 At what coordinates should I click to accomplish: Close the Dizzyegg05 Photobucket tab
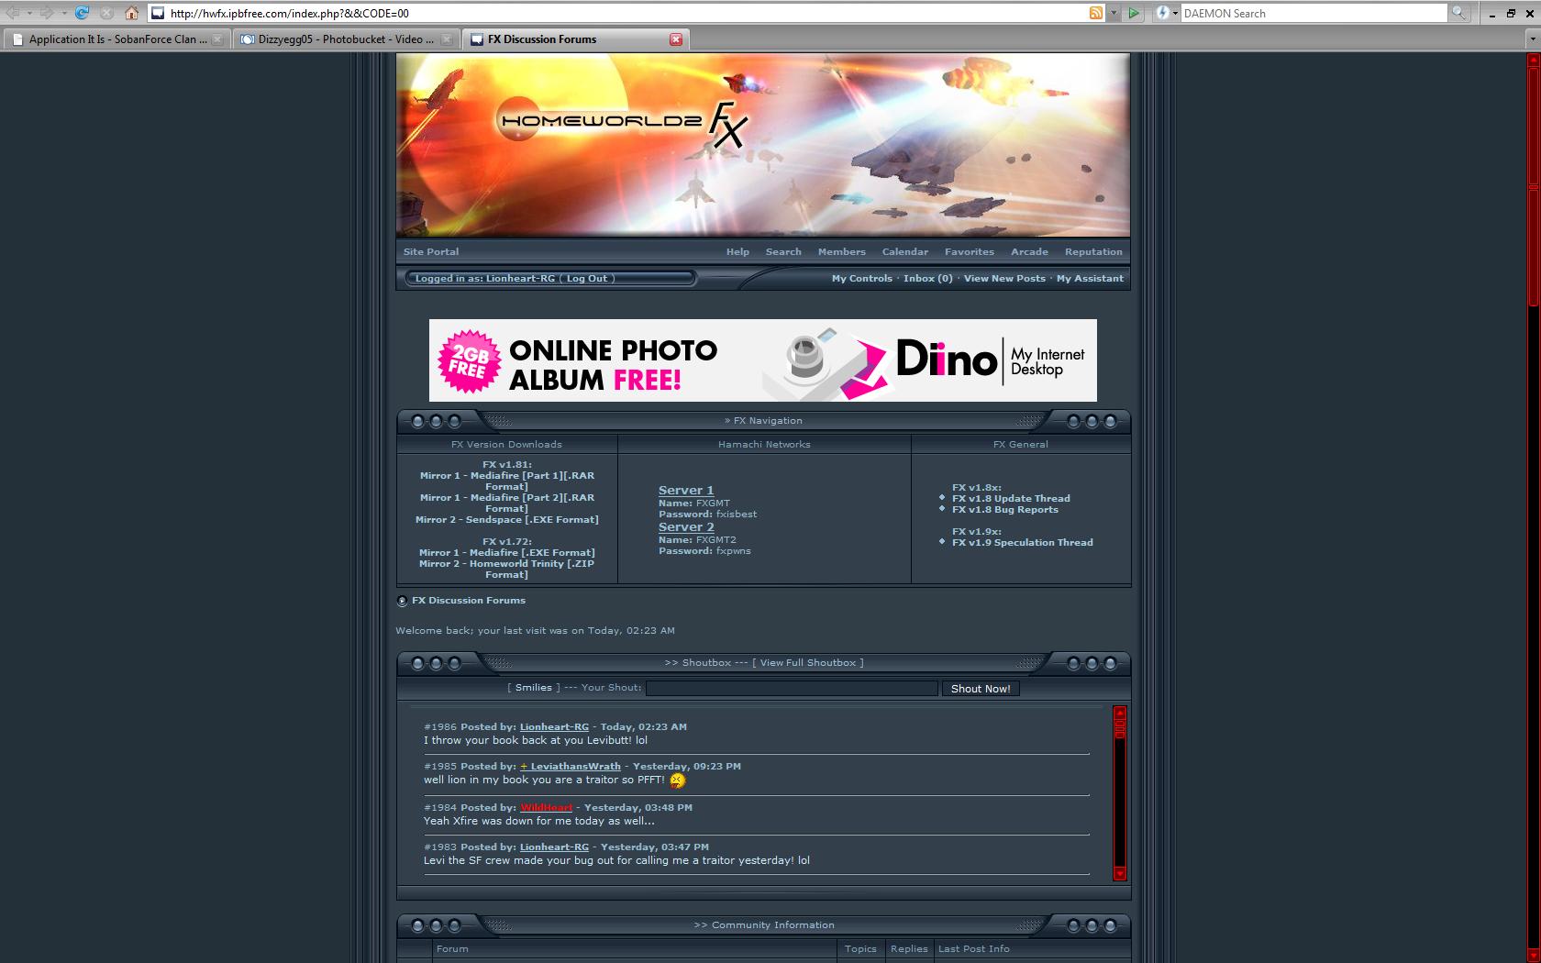[x=447, y=39]
